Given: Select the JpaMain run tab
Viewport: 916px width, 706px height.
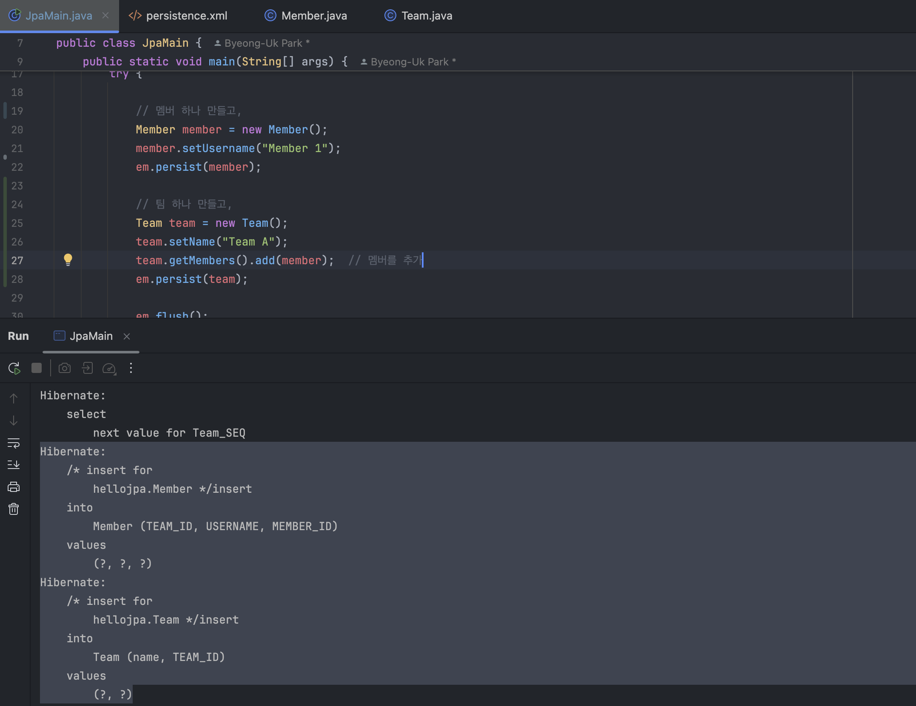Looking at the screenshot, I should (91, 336).
